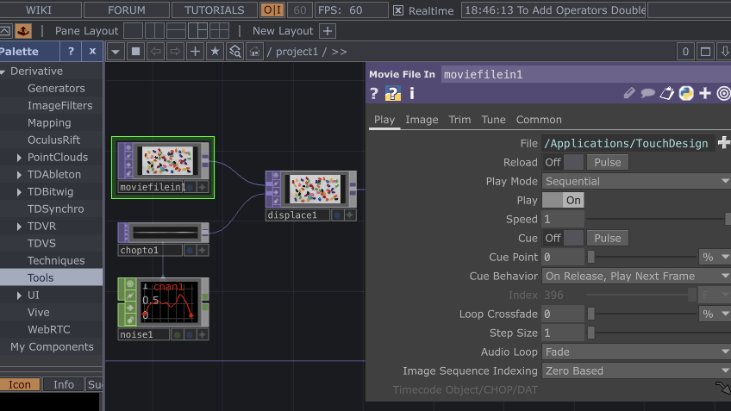
Task: Open the Loop Crossfade unit % dropdown
Action: (x=715, y=314)
